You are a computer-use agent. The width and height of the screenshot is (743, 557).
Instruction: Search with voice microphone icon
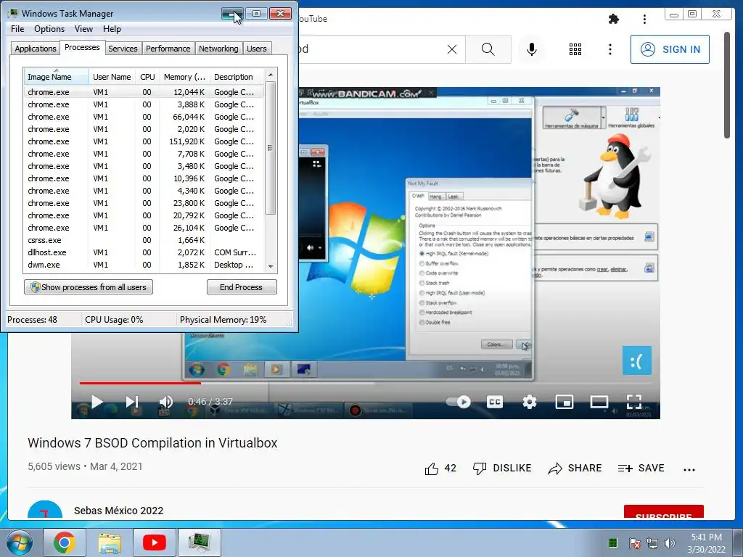pos(532,49)
